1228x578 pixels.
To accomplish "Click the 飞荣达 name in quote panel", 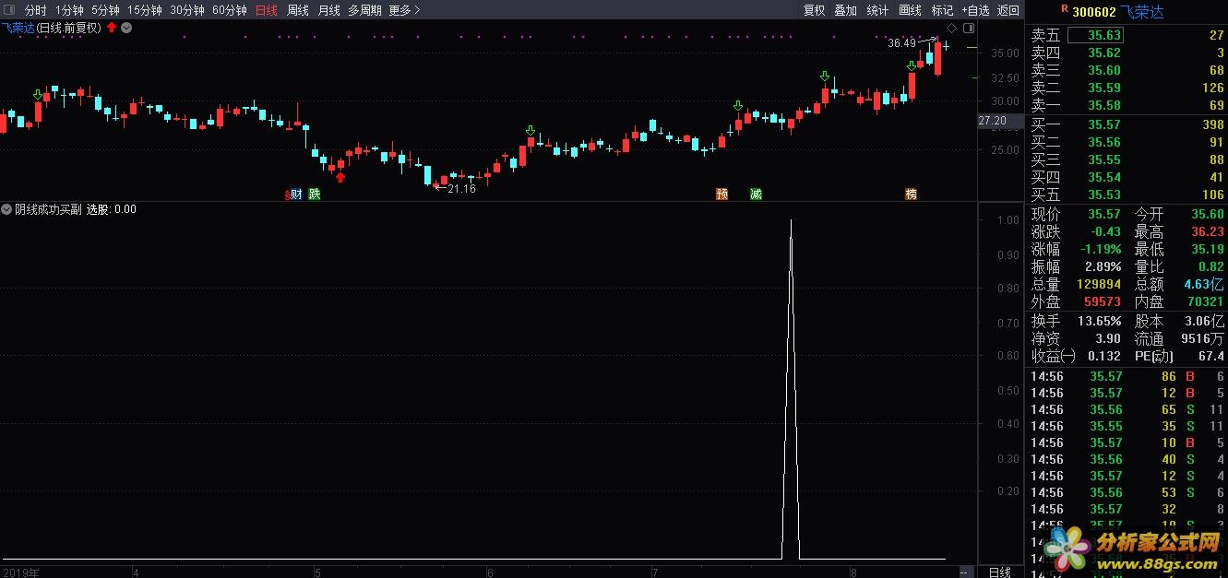I will click(x=1141, y=11).
